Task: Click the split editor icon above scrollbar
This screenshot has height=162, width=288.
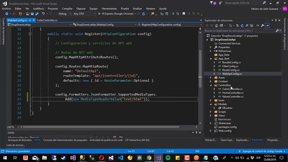Action: [200, 29]
